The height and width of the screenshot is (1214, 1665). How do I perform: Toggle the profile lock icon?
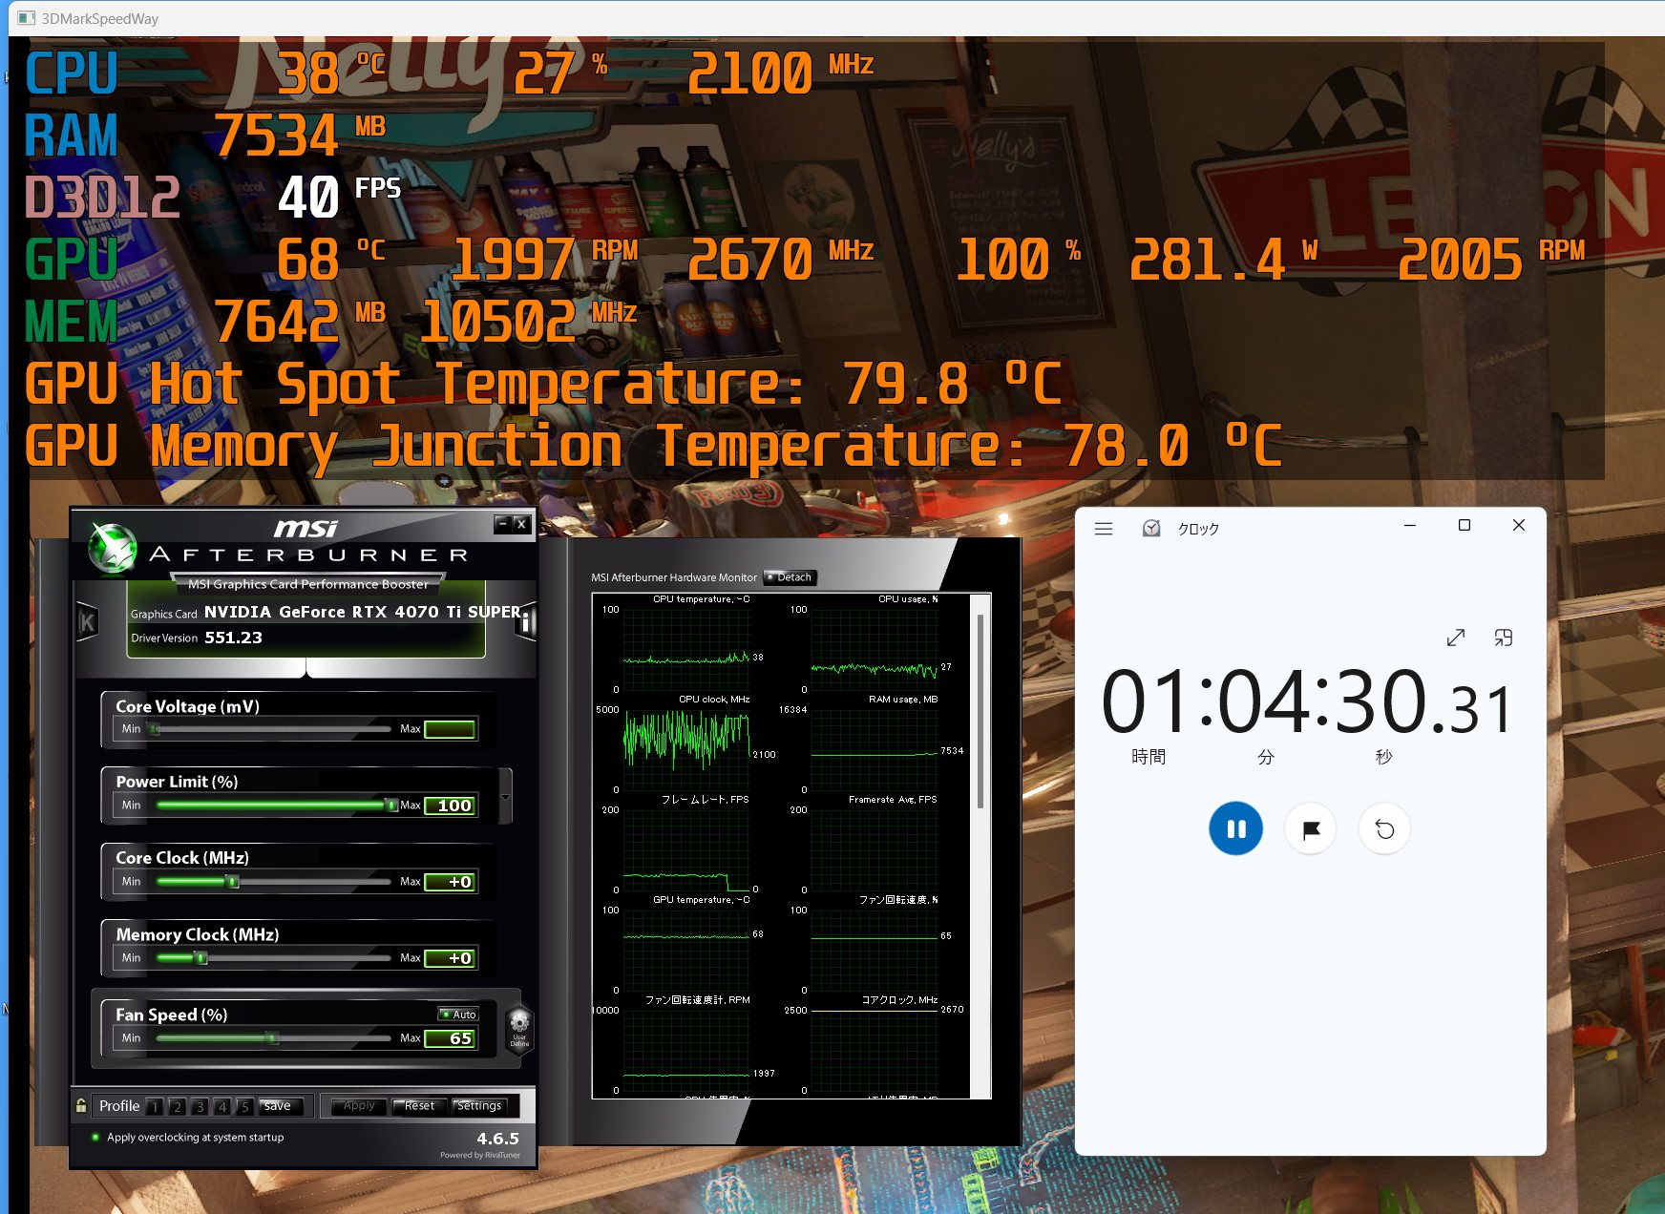pos(81,1105)
